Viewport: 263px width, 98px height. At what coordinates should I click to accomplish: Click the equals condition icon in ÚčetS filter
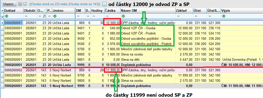(x=210, y=16)
